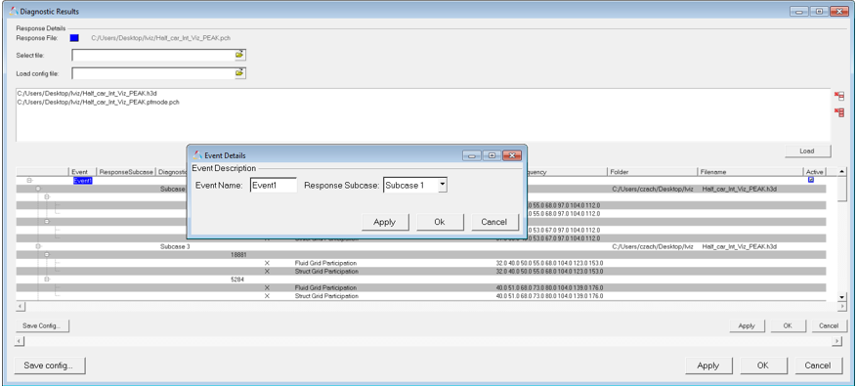Viewport: 857px width, 387px height.
Task: Collapse the Subcase 3 tree node
Action: [38, 246]
